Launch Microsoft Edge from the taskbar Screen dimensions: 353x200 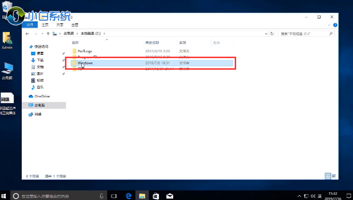[x=128, y=196]
